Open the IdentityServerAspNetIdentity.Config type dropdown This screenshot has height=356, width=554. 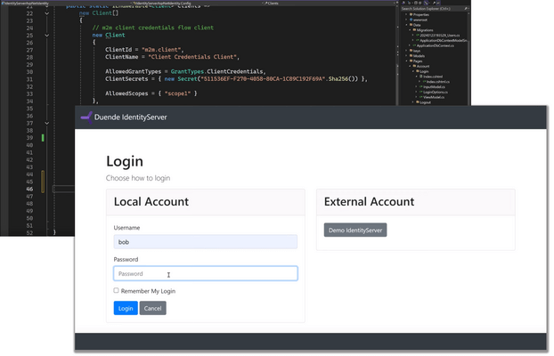[198, 3]
